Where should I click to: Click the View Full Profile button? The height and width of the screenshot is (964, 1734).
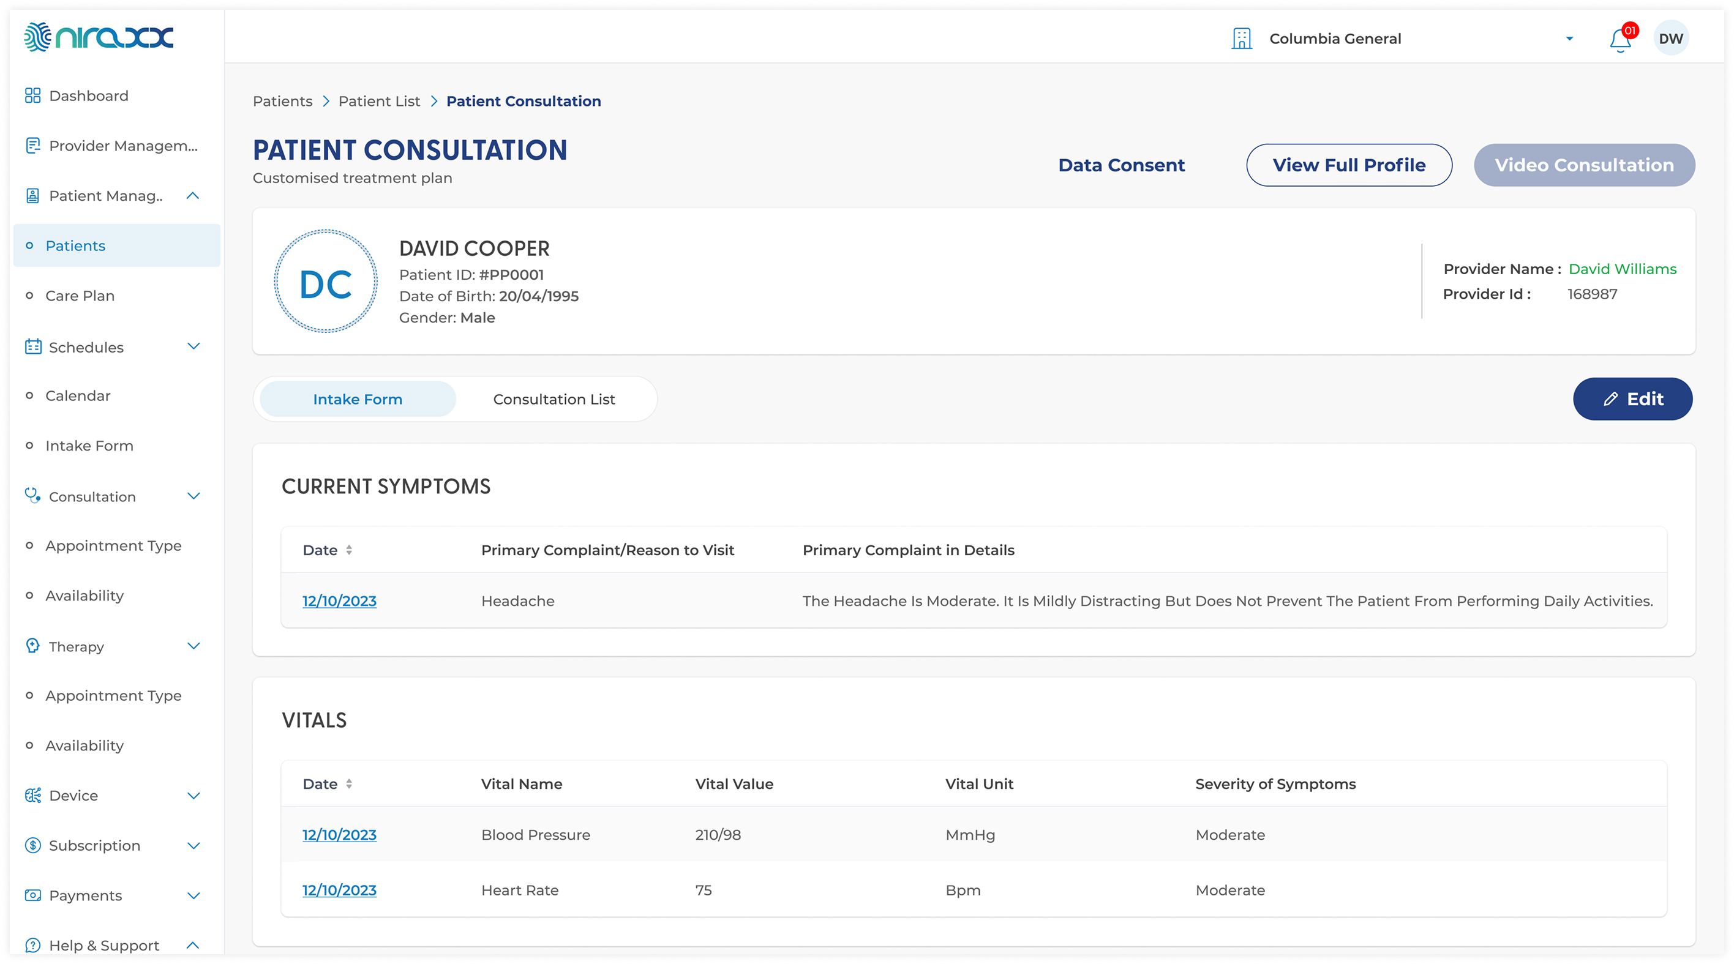tap(1348, 165)
